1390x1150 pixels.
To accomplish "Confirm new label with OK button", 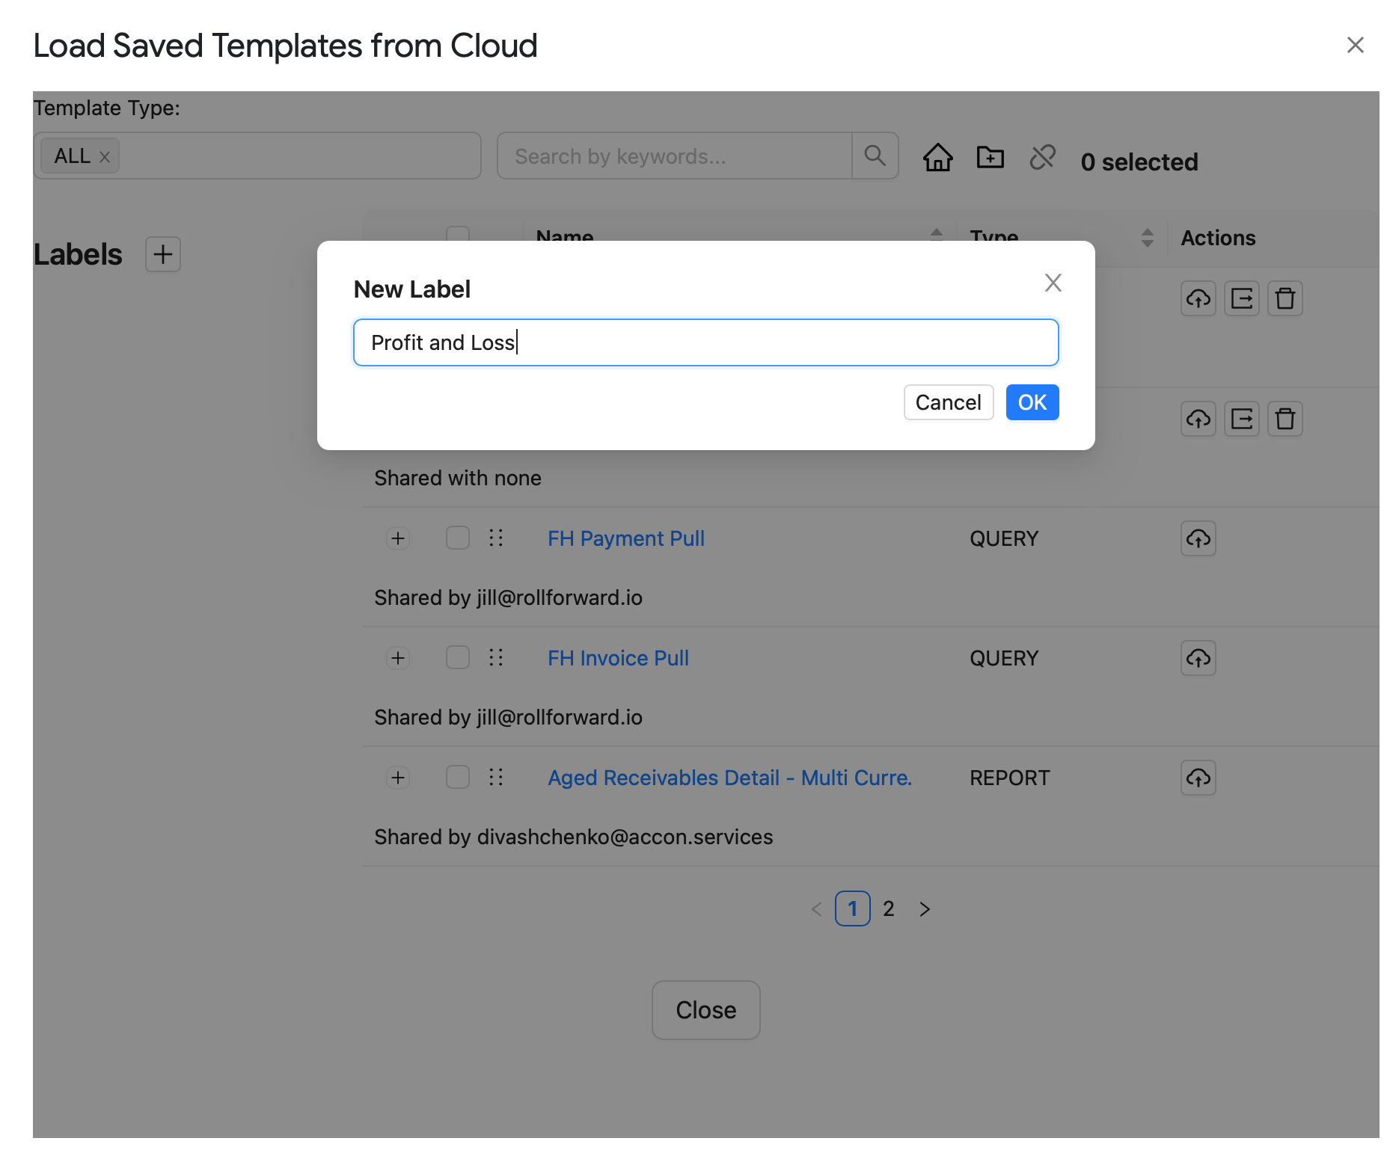I will click(x=1032, y=402).
